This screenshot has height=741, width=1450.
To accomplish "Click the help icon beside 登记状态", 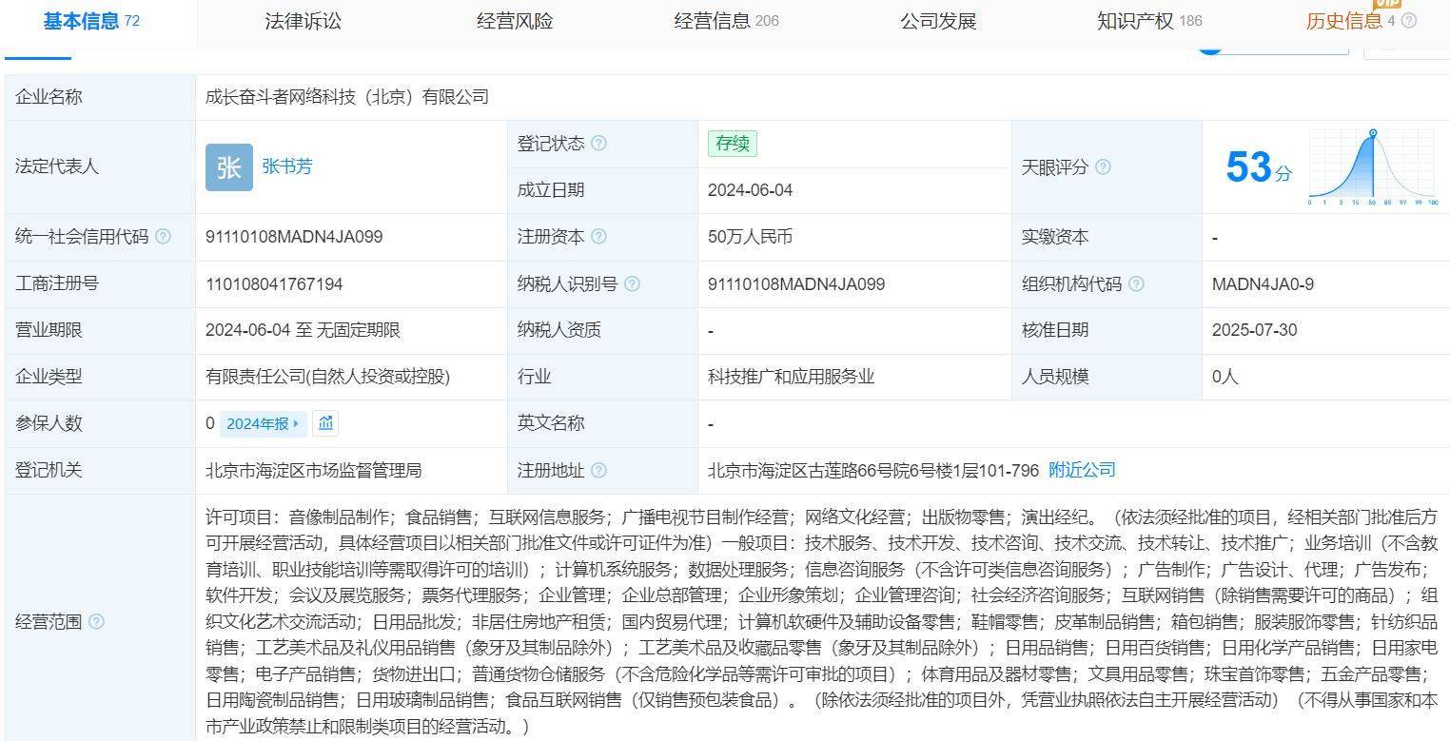I will click(599, 143).
